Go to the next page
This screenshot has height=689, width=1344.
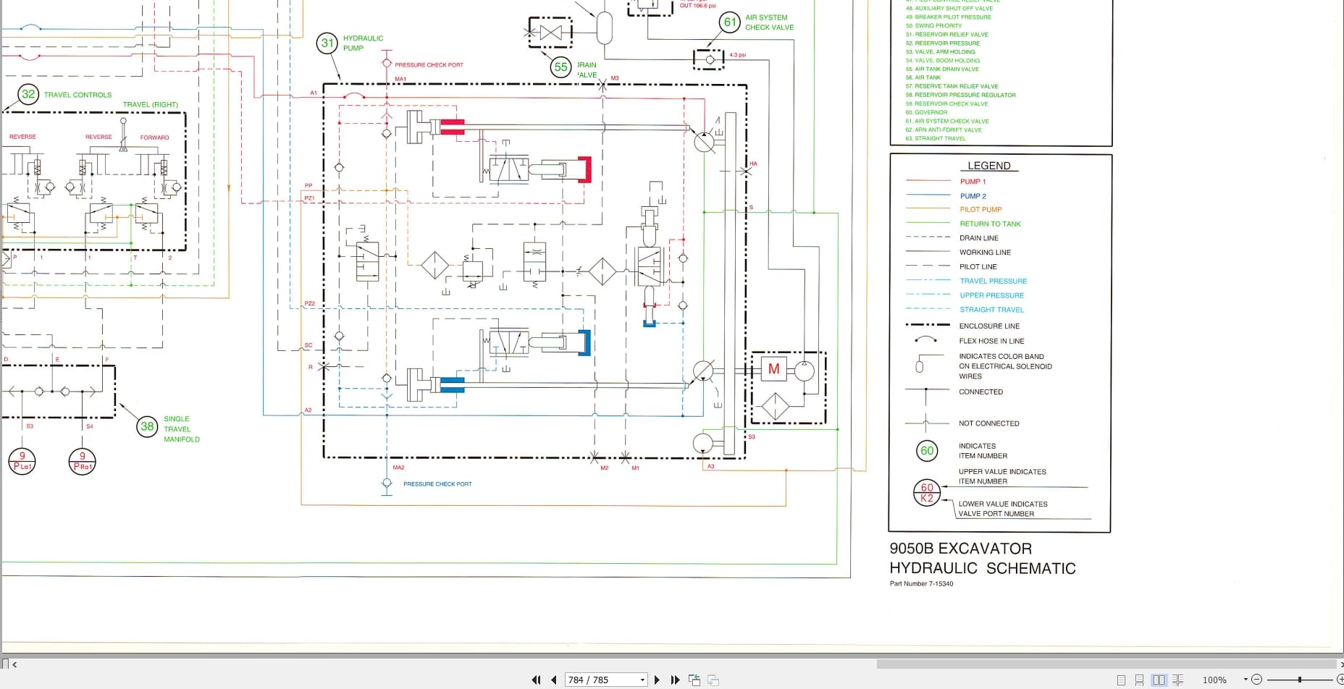(657, 680)
